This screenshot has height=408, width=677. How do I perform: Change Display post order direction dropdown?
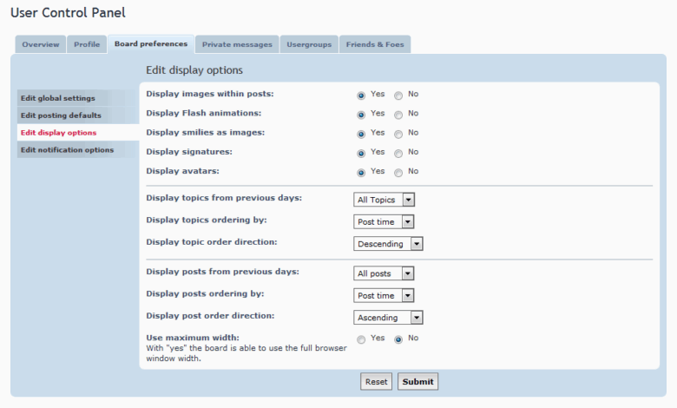point(389,318)
